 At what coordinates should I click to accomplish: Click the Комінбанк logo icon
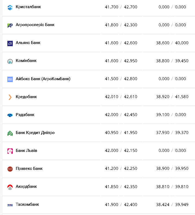10,61
